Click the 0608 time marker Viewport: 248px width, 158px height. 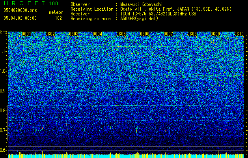click(192, 34)
